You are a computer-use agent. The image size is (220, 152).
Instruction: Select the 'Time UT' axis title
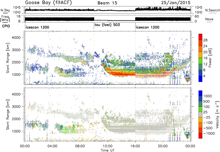pos(108,150)
